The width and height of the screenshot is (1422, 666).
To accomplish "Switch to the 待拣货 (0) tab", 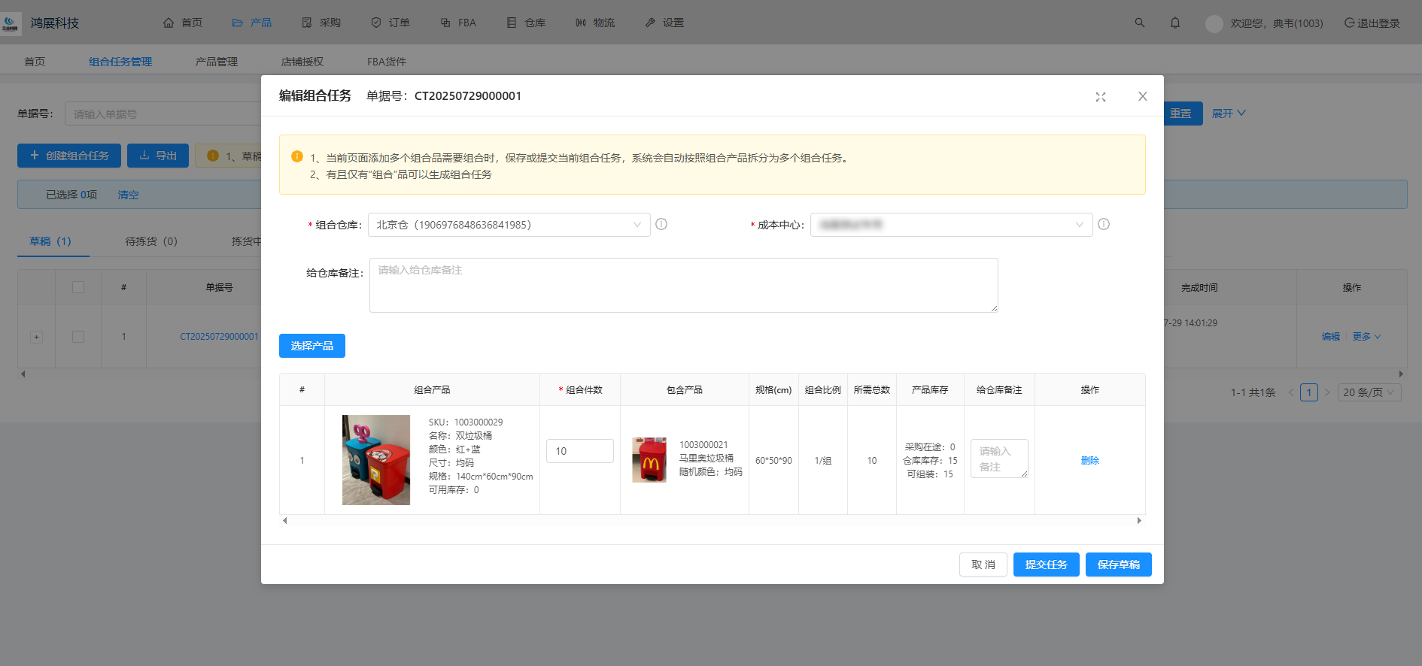I will 150,241.
